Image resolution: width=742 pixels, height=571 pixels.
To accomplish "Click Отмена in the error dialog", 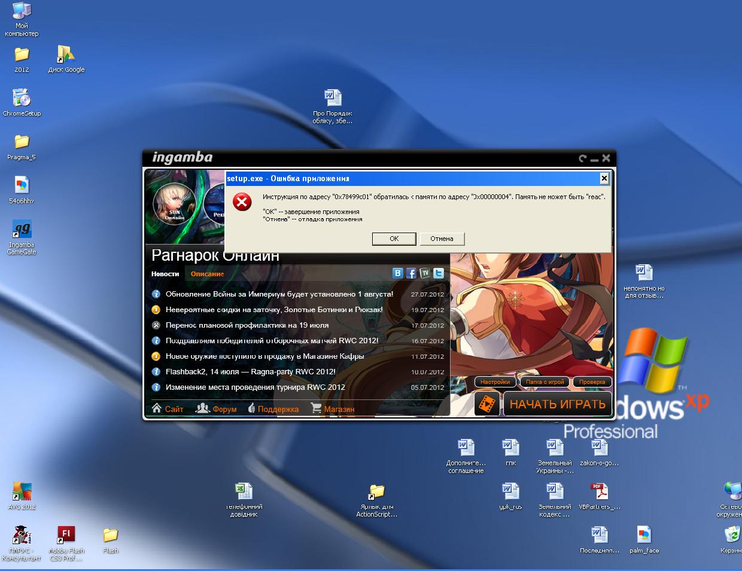I will coord(442,239).
